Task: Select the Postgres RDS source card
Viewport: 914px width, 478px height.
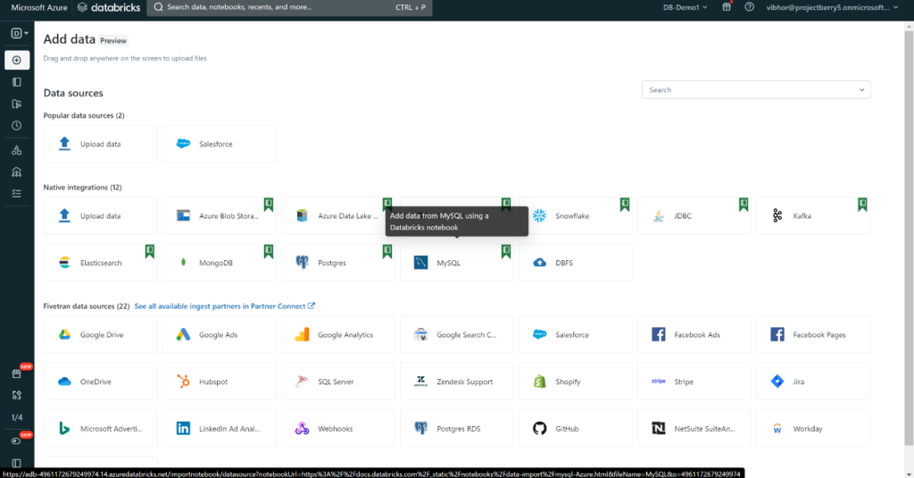Action: pyautogui.click(x=456, y=428)
